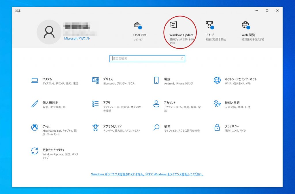Click the search box magnifier icon
The height and width of the screenshot is (194, 295).
[182, 59]
